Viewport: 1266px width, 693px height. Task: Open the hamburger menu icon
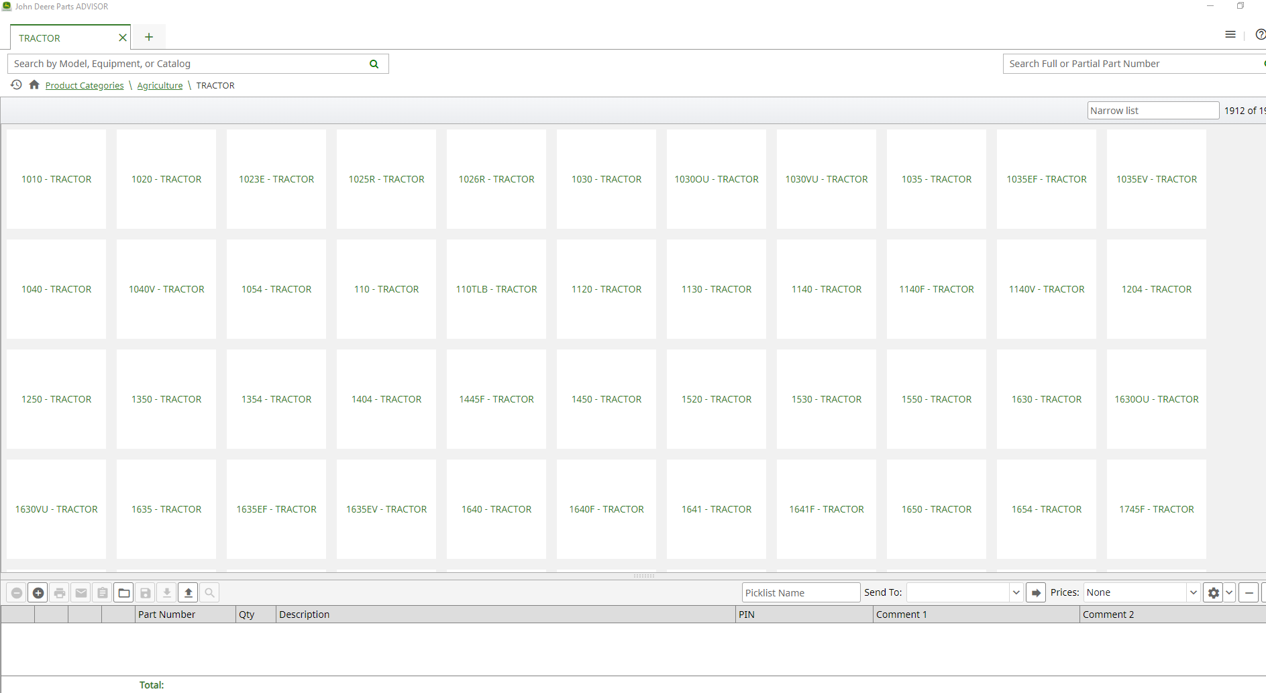tap(1230, 34)
